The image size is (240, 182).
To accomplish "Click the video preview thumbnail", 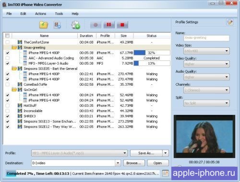I will [204, 136].
